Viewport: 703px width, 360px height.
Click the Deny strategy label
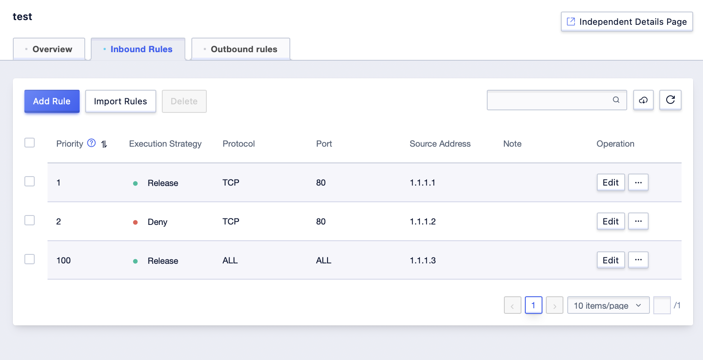[158, 222]
